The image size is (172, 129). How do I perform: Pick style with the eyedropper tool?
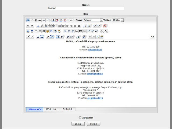click(28, 37)
